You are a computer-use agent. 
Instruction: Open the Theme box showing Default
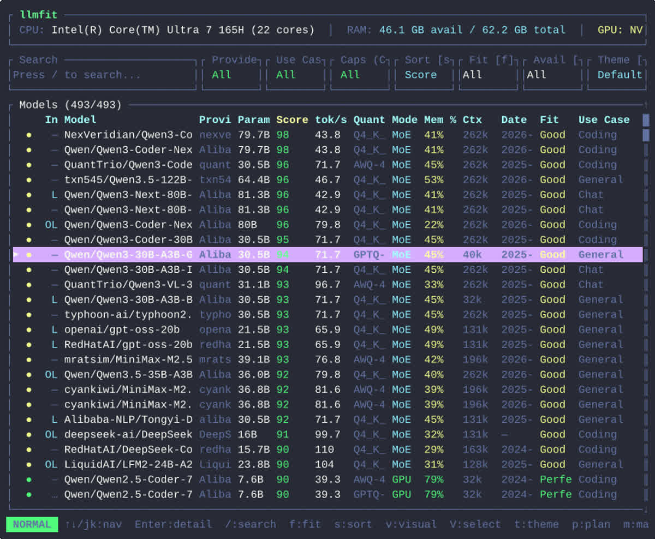click(617, 75)
